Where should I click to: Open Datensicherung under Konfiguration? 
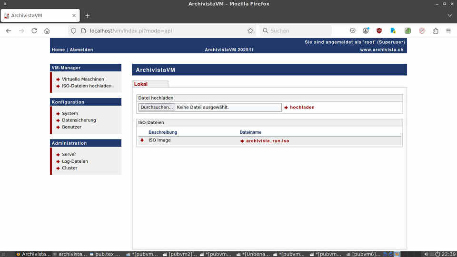[x=79, y=120]
